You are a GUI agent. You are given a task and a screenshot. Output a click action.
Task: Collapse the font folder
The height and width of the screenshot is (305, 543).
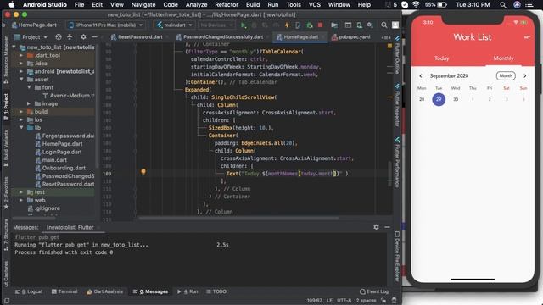(29, 87)
